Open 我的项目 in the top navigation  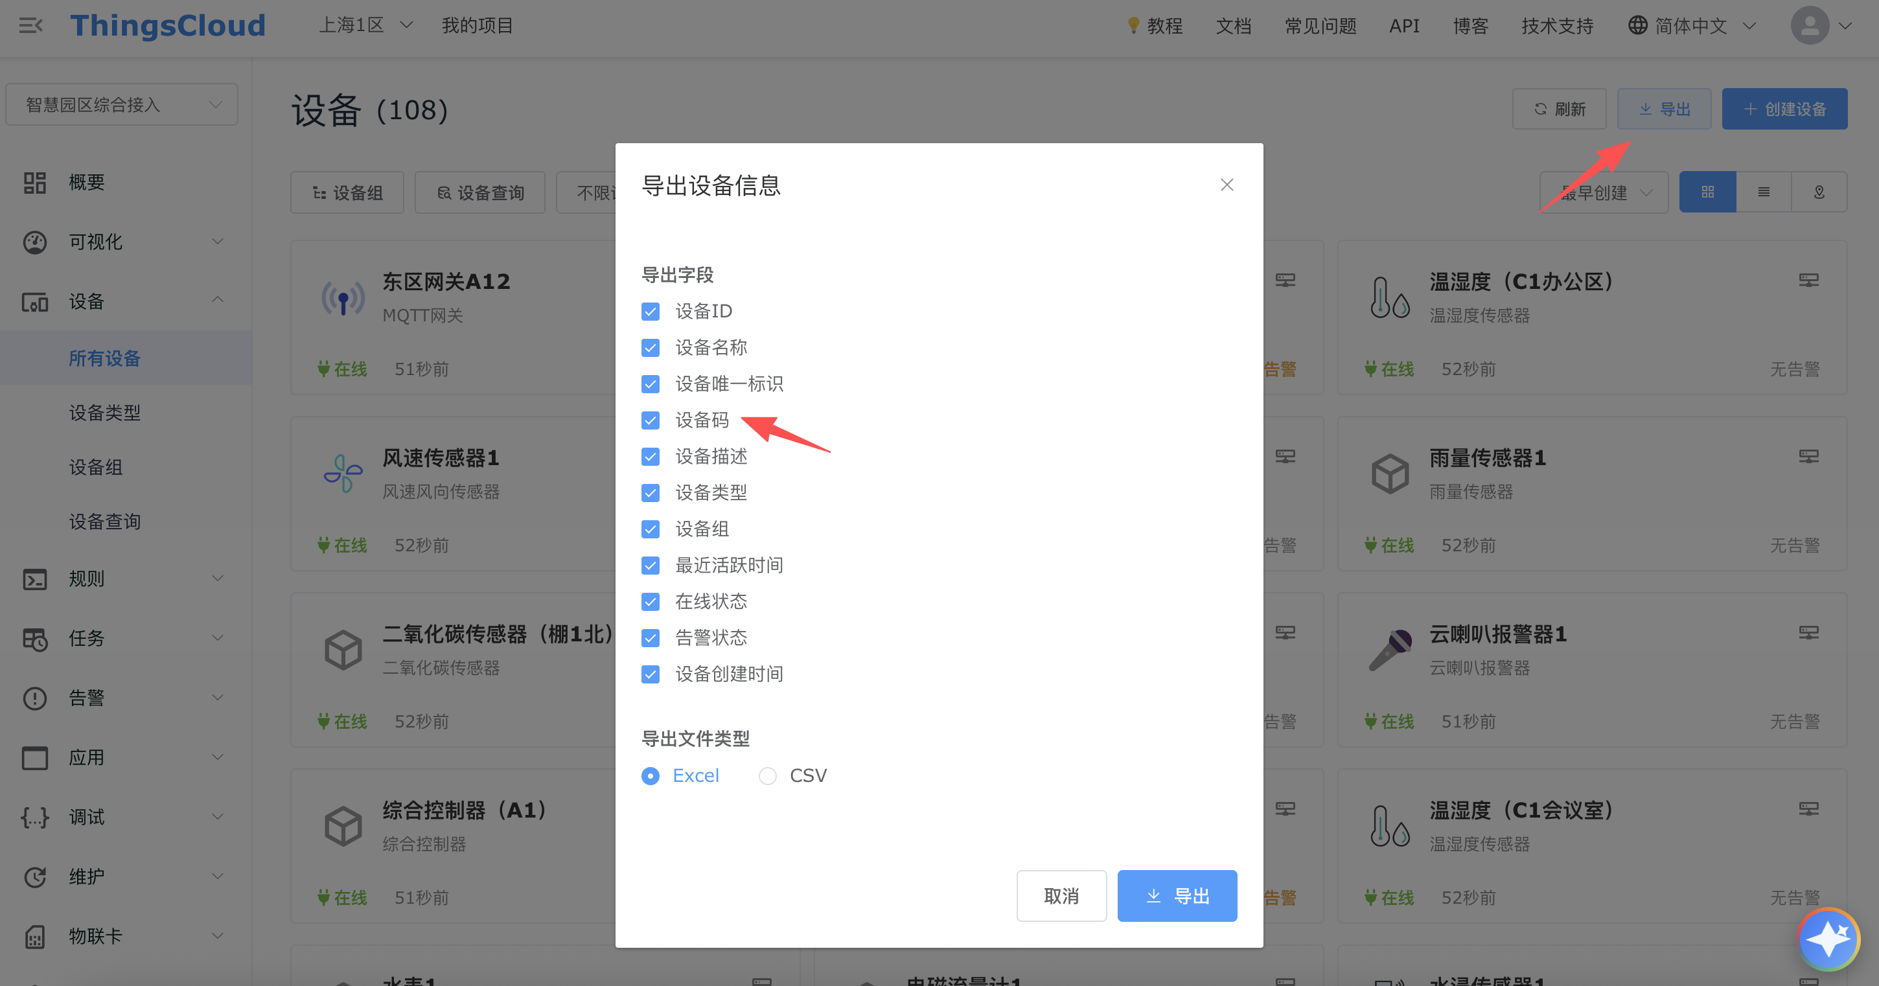tap(477, 27)
